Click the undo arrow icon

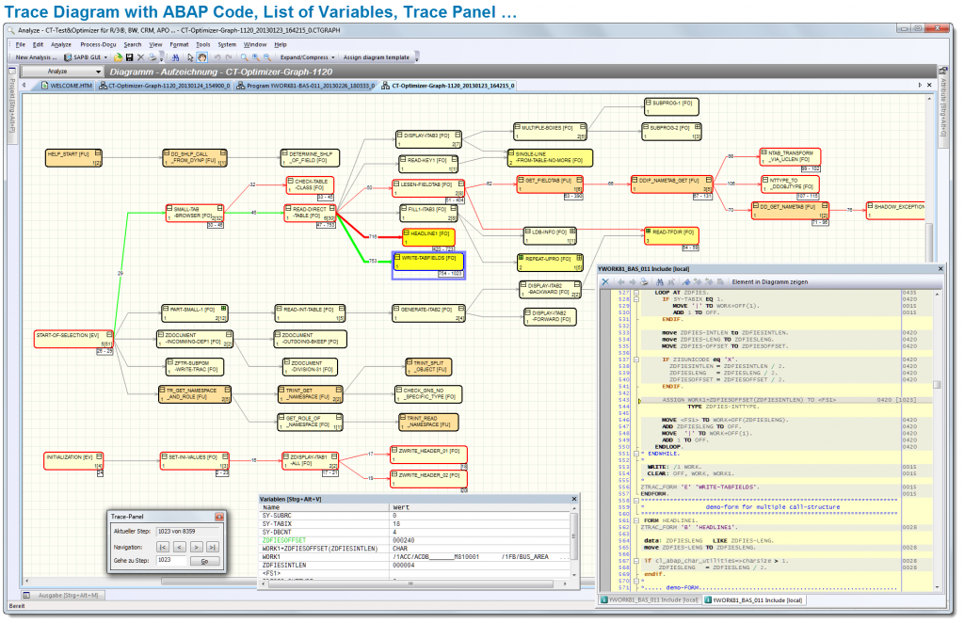pyautogui.click(x=217, y=56)
